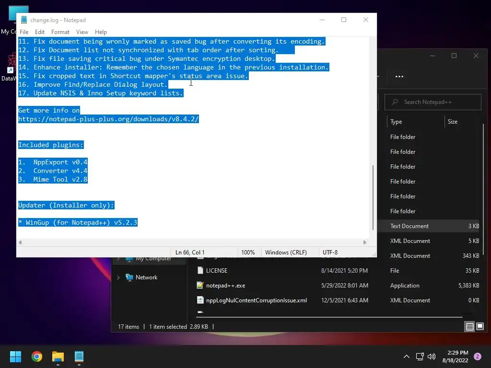Viewport: 491px width, 368px height.
Task: Click the resize grip in Notepad corner
Action: tap(374, 255)
